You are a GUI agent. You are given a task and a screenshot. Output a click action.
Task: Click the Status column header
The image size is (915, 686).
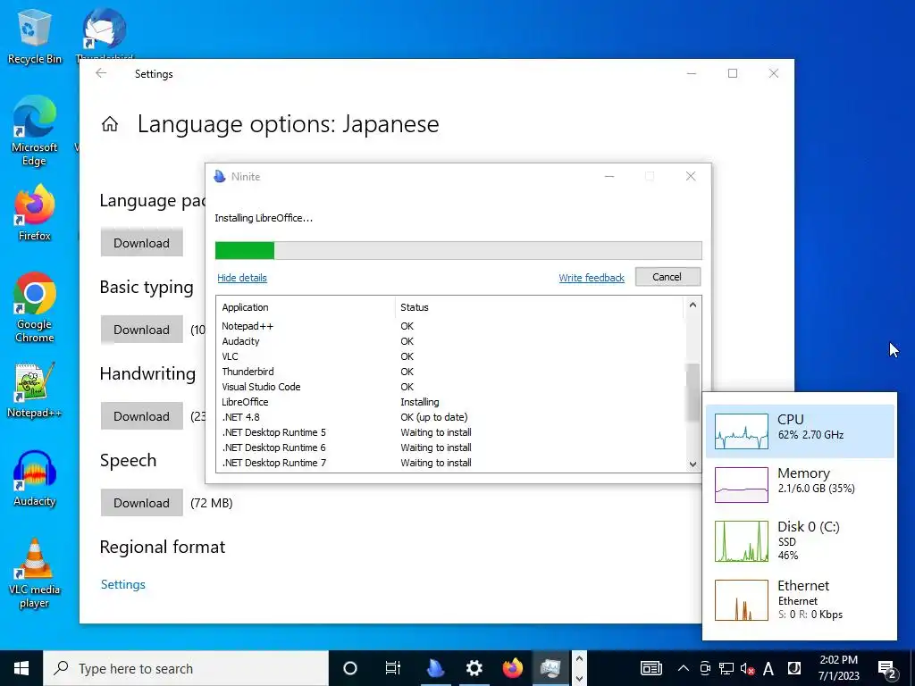pos(538,307)
